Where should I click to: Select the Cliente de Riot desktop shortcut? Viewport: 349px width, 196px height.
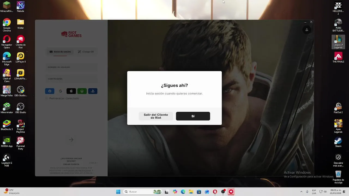[x=20, y=42]
